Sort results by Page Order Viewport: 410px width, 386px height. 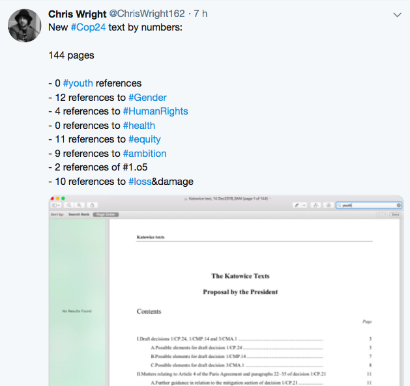106,214
